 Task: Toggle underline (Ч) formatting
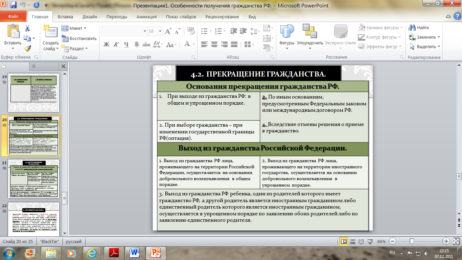click(126, 44)
